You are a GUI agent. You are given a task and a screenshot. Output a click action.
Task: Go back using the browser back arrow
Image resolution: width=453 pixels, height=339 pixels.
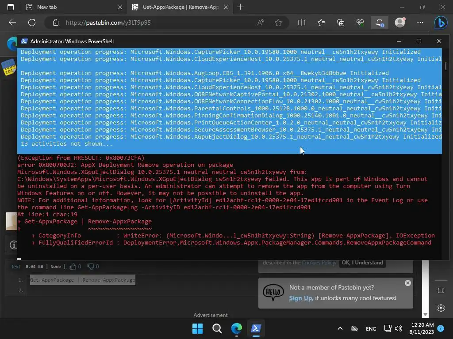tap(12, 23)
